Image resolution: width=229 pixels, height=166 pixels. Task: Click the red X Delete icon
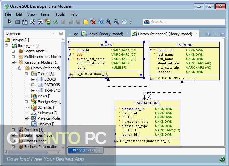point(93,22)
